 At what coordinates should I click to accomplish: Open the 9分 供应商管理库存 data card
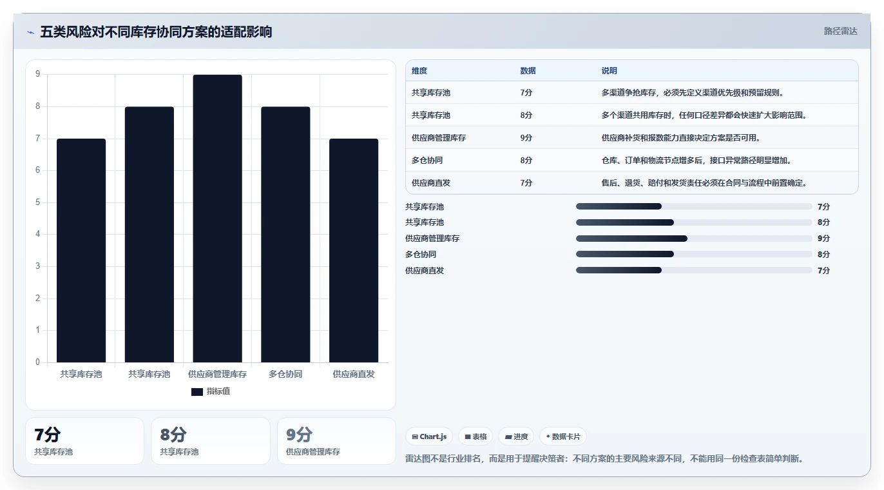(x=336, y=441)
